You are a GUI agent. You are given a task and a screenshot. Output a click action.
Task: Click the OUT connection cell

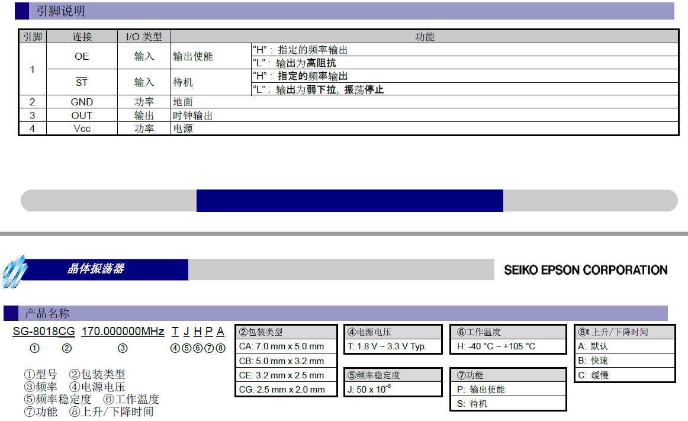82,115
